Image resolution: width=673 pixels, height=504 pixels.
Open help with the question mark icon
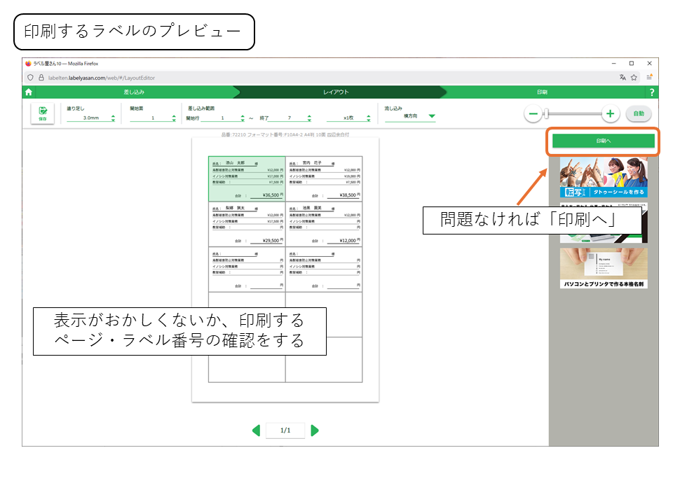coord(652,92)
